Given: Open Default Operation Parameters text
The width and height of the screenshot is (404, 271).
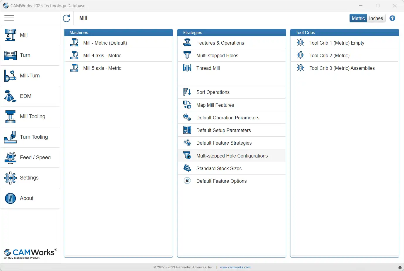Looking at the screenshot, I should [228, 118].
